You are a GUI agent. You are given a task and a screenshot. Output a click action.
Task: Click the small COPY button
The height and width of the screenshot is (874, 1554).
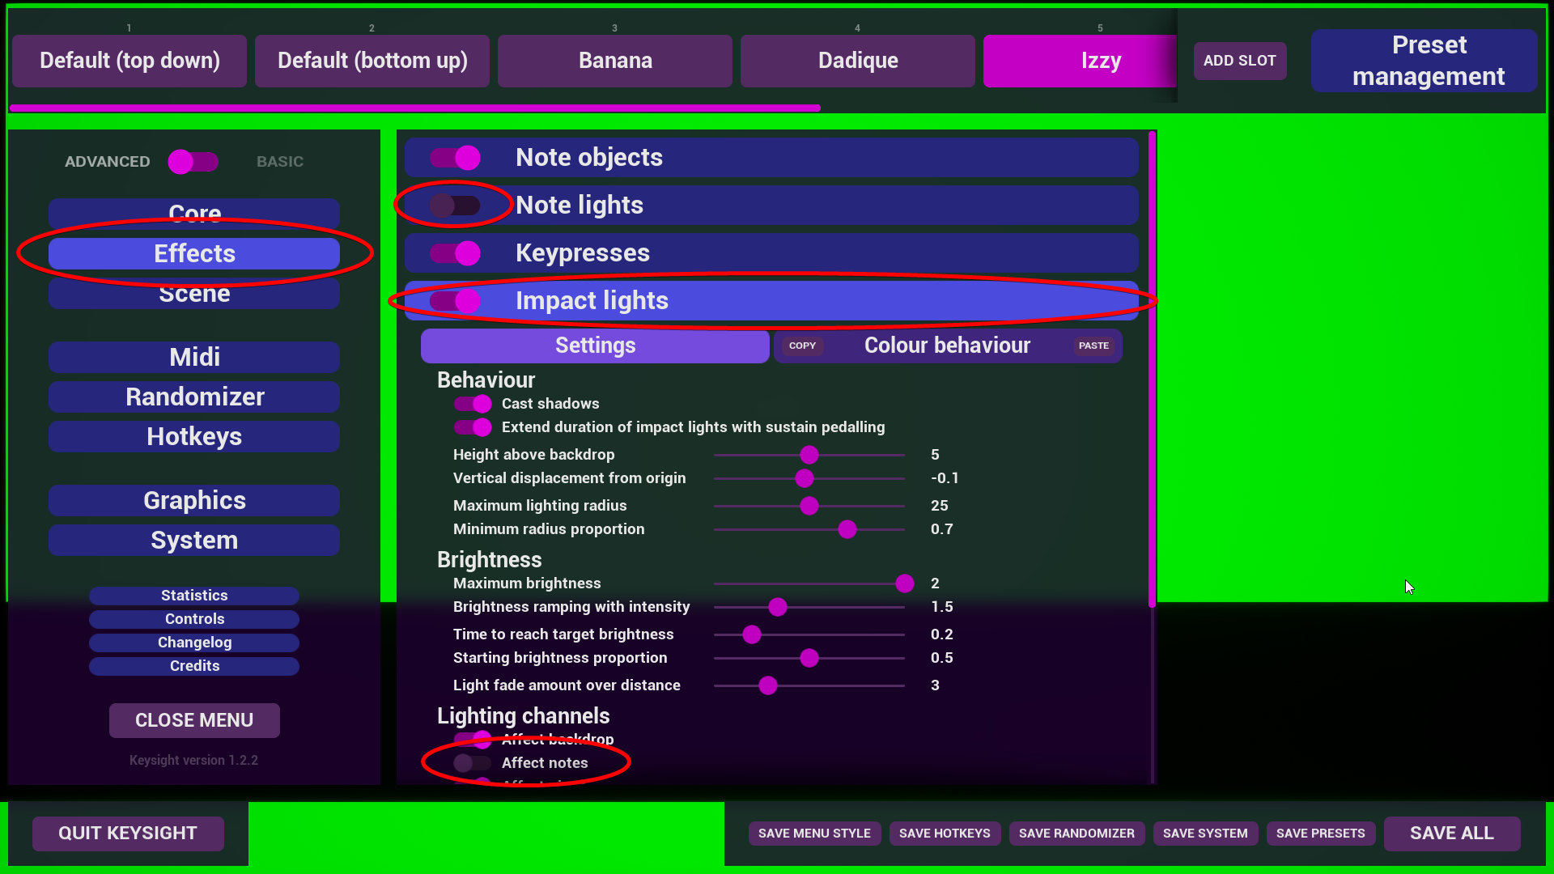802,346
